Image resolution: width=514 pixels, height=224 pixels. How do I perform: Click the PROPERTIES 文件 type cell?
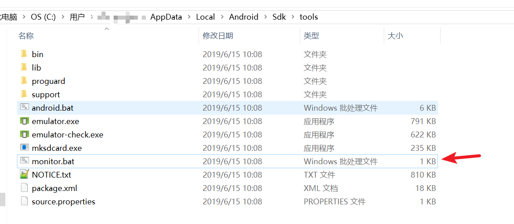tap(335, 202)
